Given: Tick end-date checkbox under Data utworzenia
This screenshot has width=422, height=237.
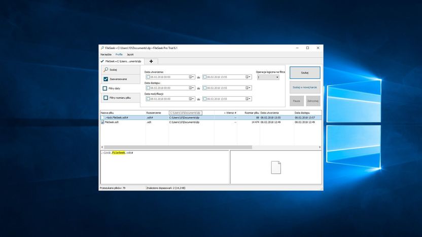Looking at the screenshot, I should point(205,77).
